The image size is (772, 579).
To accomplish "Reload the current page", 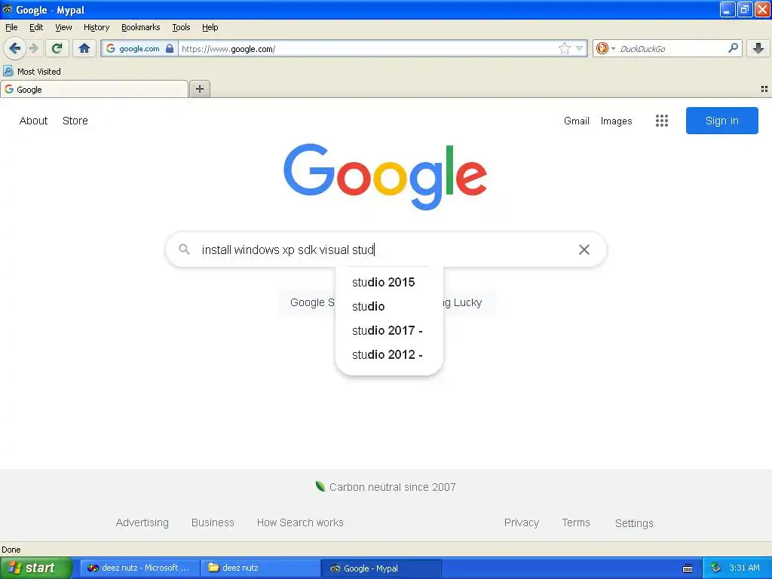I will tap(57, 48).
